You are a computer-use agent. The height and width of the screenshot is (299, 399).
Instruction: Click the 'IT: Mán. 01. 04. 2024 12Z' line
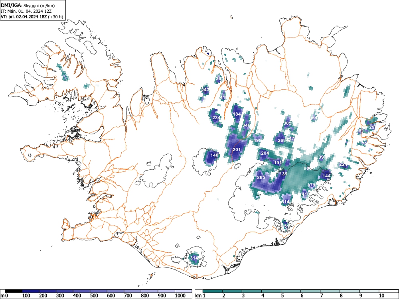(x=26, y=11)
